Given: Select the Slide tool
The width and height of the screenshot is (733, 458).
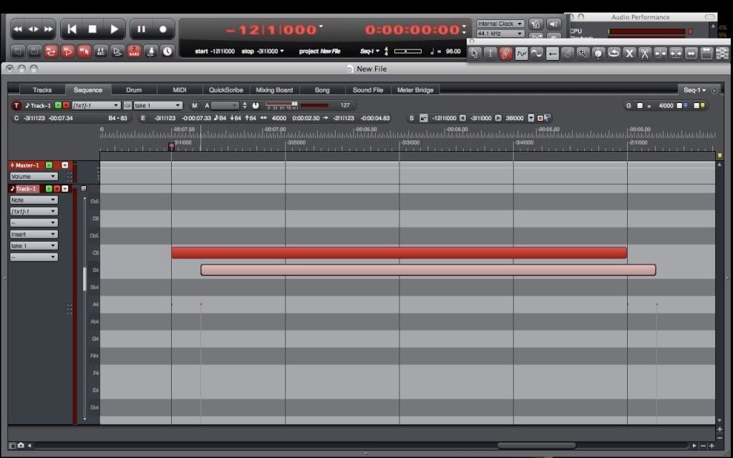Looking at the screenshot, I should [707, 54].
